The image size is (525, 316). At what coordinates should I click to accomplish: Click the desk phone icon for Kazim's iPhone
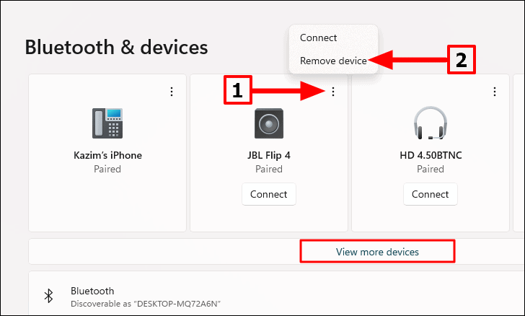(x=107, y=123)
